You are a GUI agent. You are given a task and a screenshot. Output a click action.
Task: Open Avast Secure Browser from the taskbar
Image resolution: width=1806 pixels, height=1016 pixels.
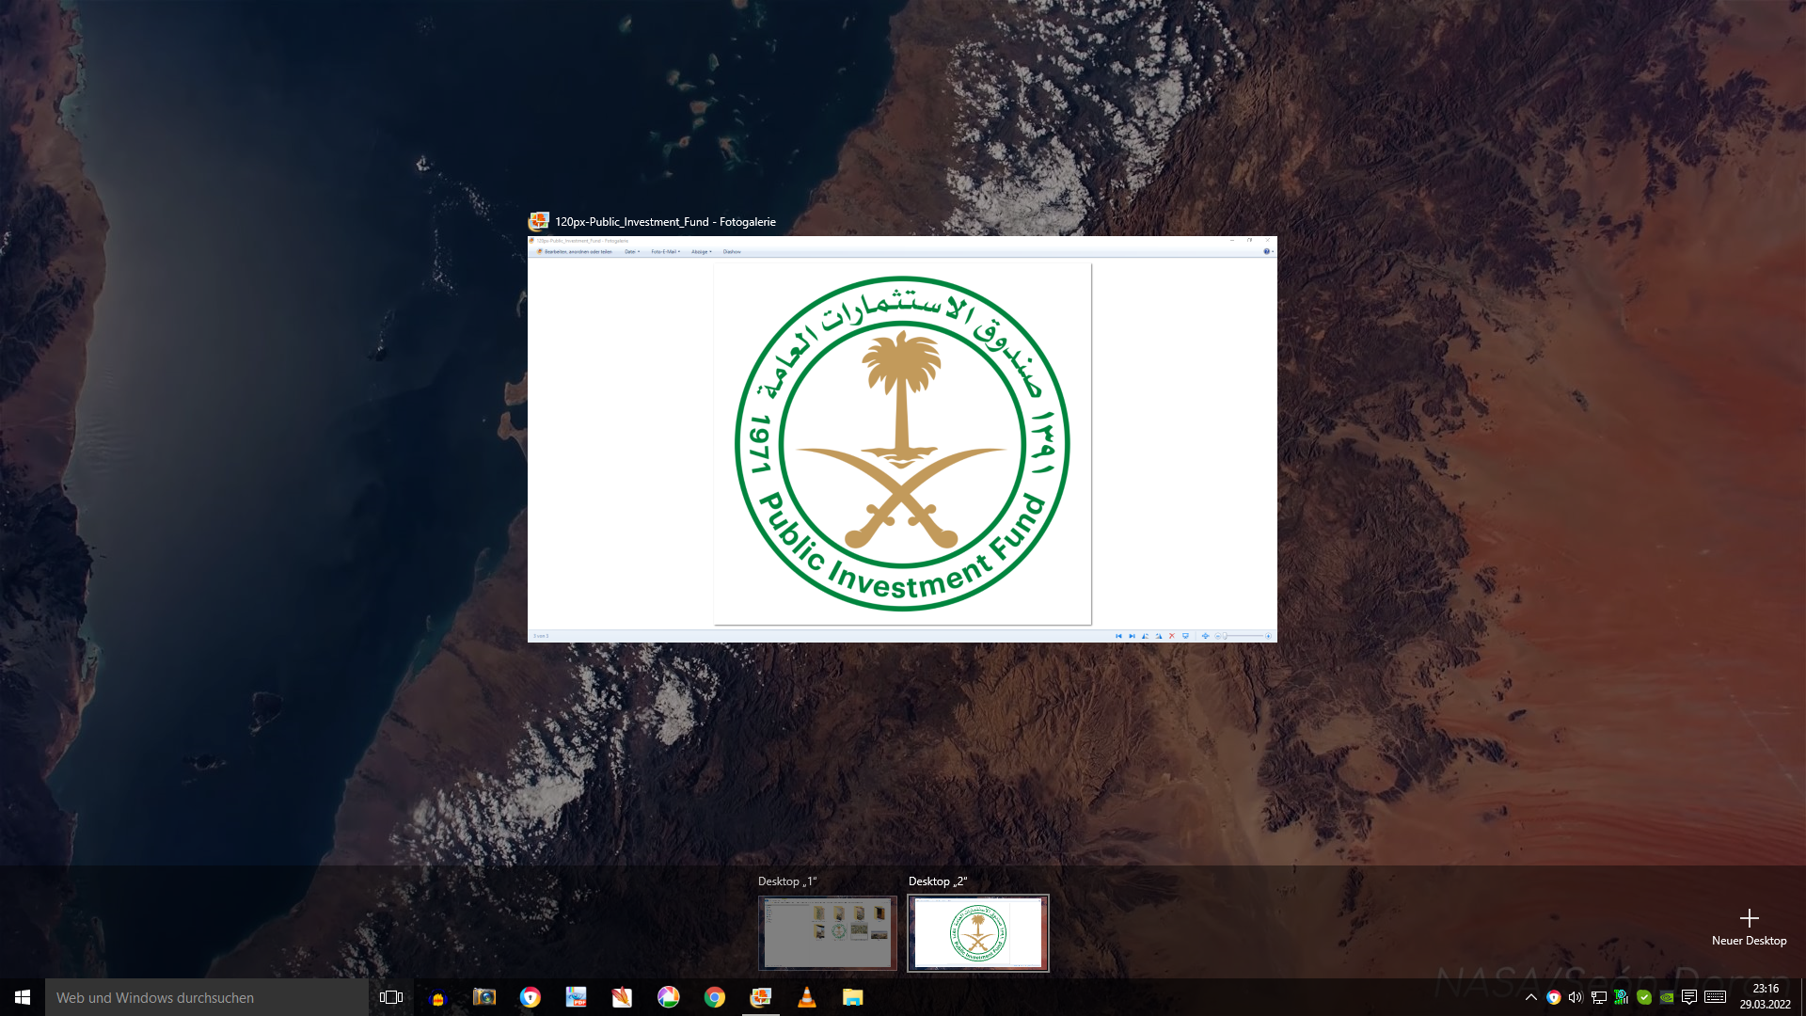(x=530, y=997)
